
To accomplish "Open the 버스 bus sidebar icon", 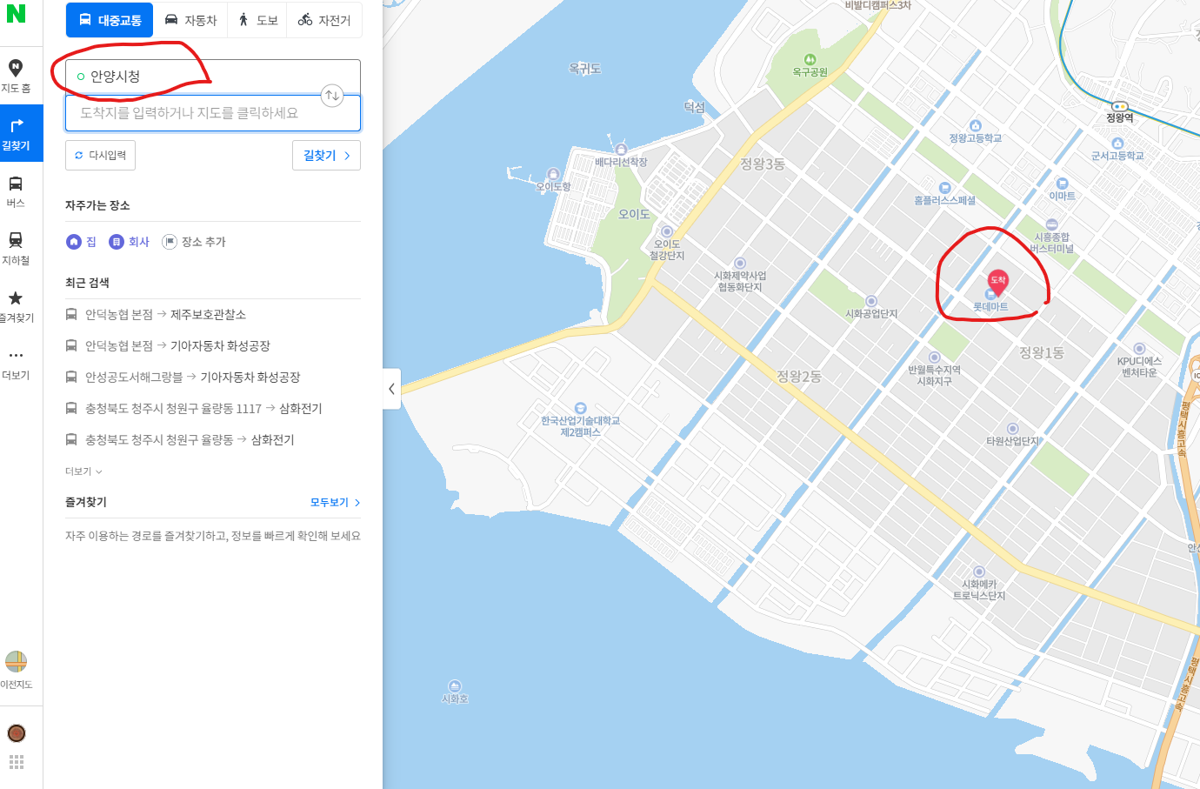I will coord(16,191).
